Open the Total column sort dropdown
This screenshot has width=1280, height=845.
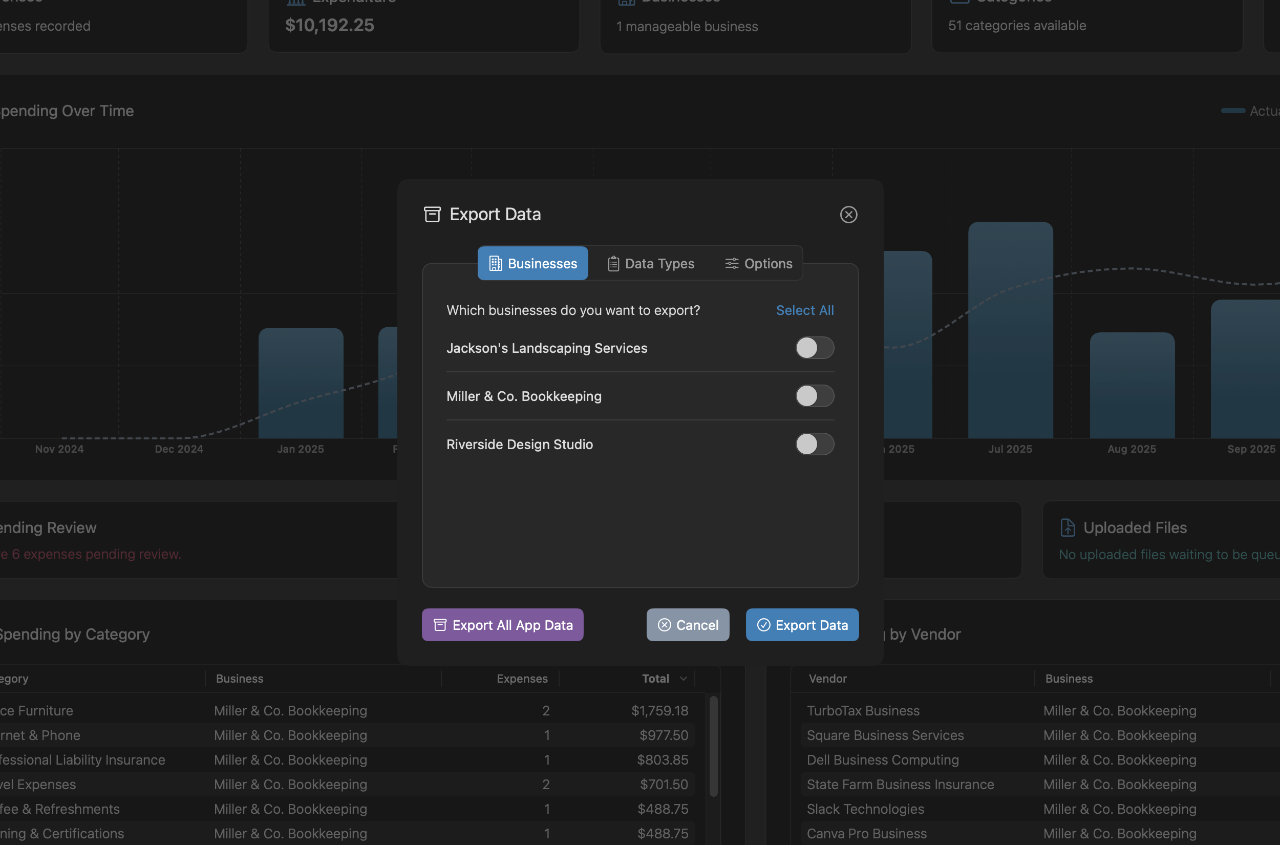[x=683, y=679]
